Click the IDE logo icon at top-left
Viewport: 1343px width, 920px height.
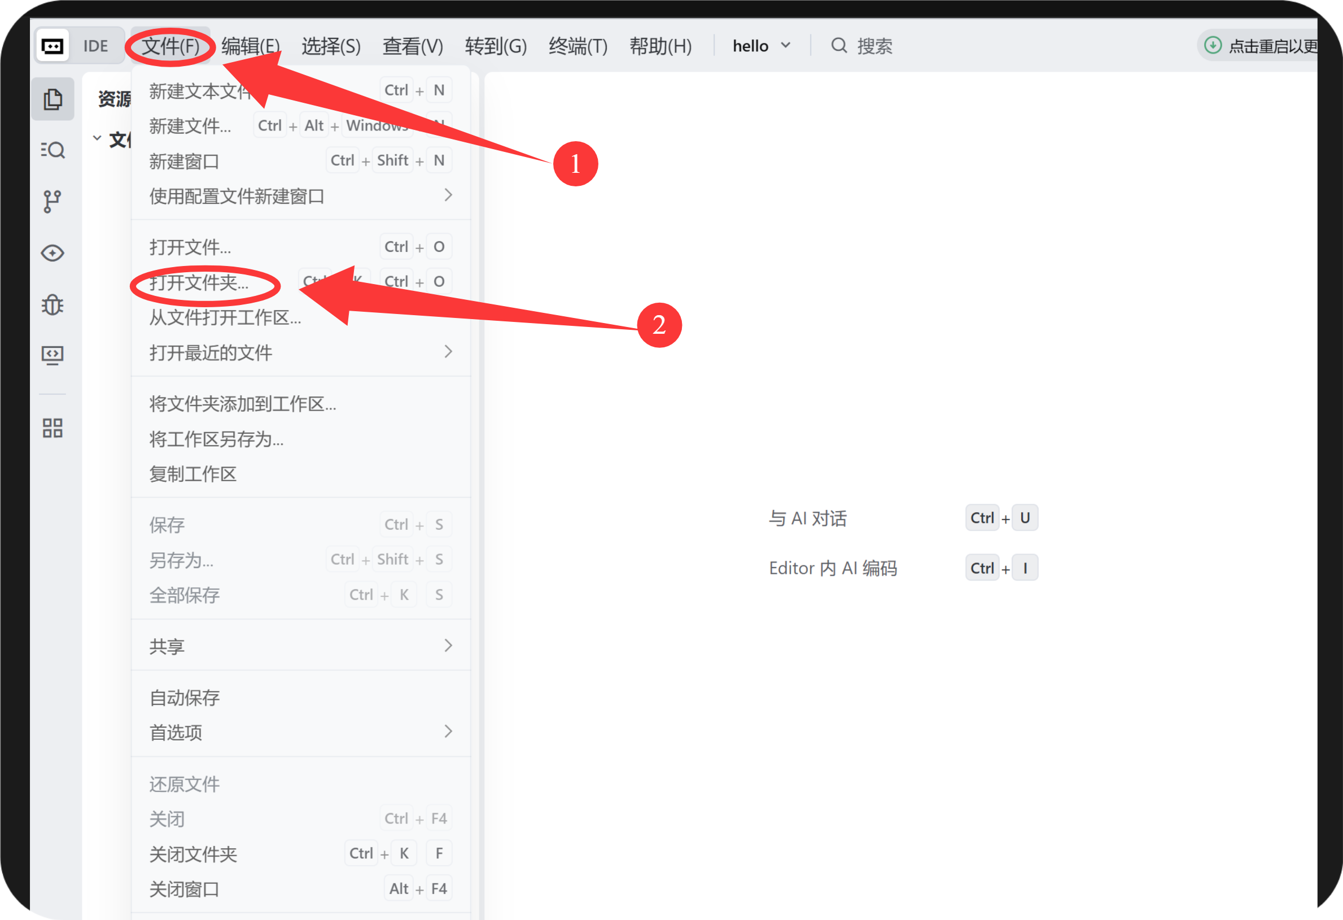(x=53, y=46)
